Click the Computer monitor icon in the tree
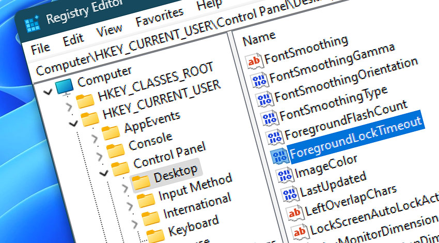439x243 pixels. [x=65, y=87]
